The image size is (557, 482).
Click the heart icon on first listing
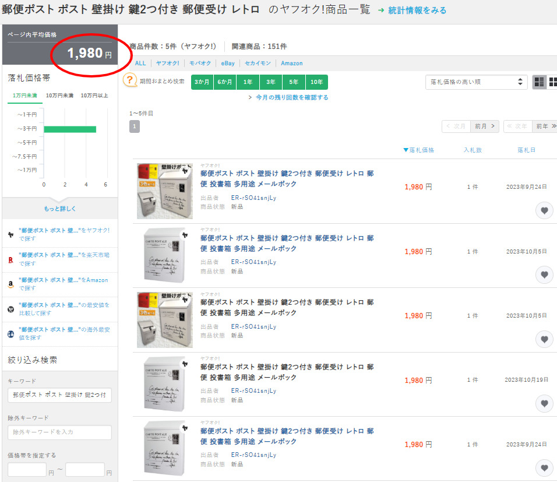[544, 210]
